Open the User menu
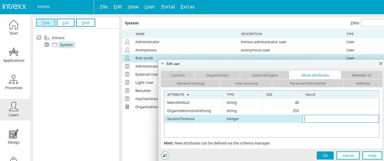 click(x=150, y=7)
